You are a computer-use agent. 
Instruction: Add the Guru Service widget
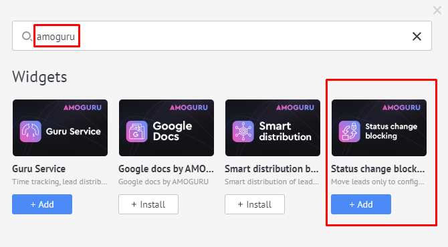[42, 204]
